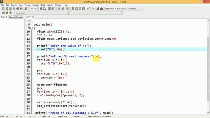Click the Redo arrow icon
The height and width of the screenshot is (118, 210).
pos(35,9)
